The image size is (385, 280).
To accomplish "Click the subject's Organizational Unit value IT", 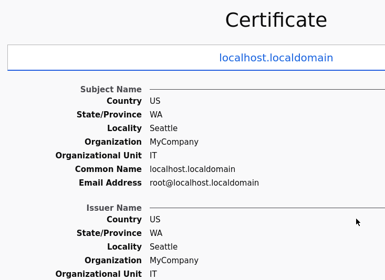I will pyautogui.click(x=153, y=156).
